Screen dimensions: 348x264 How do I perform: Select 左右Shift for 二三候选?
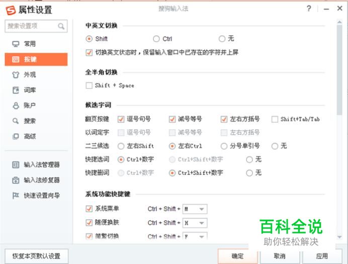[x=121, y=146]
